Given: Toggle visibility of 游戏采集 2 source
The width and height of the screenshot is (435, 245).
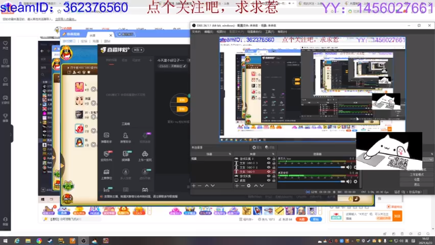Looking at the screenshot, I should coord(268,159).
